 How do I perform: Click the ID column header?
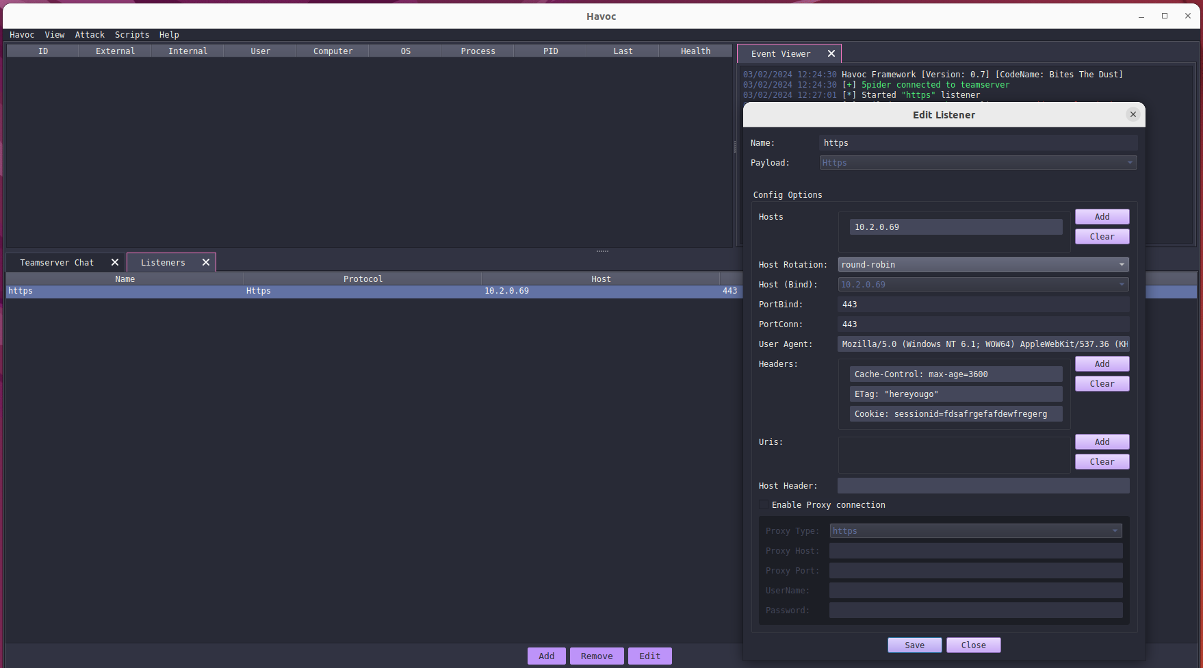click(43, 51)
